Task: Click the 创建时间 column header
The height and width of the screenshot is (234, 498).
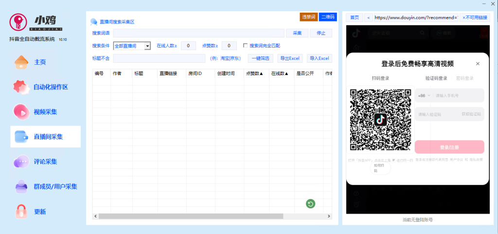Action: pos(230,73)
